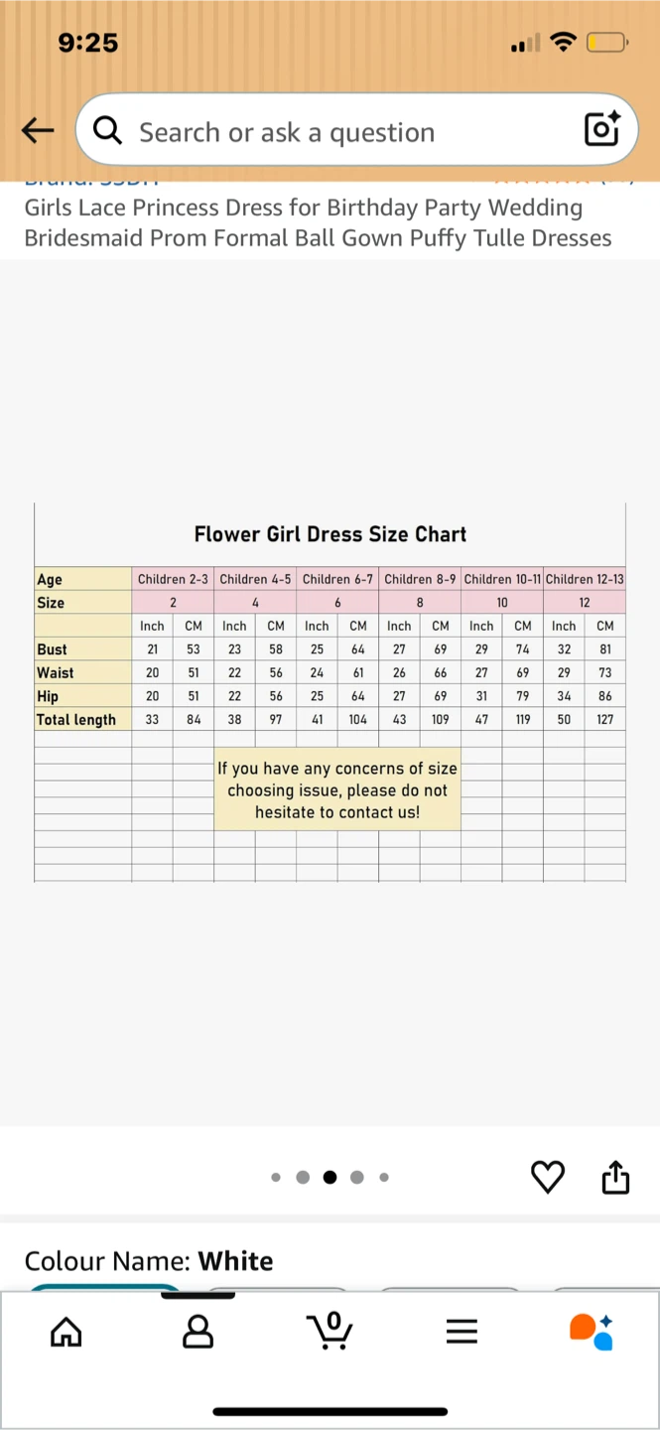The width and height of the screenshot is (660, 1430).
Task: Tap the Colour Name White label
Action: click(x=149, y=1261)
